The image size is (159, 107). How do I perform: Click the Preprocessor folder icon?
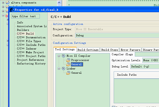tap(68, 60)
